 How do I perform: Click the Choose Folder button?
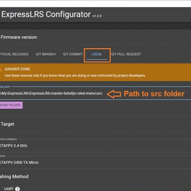[11, 105]
